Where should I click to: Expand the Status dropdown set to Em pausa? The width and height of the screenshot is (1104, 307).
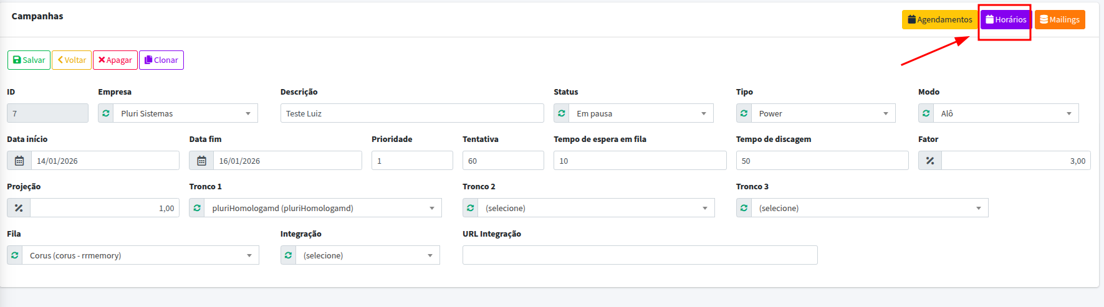pyautogui.click(x=641, y=113)
